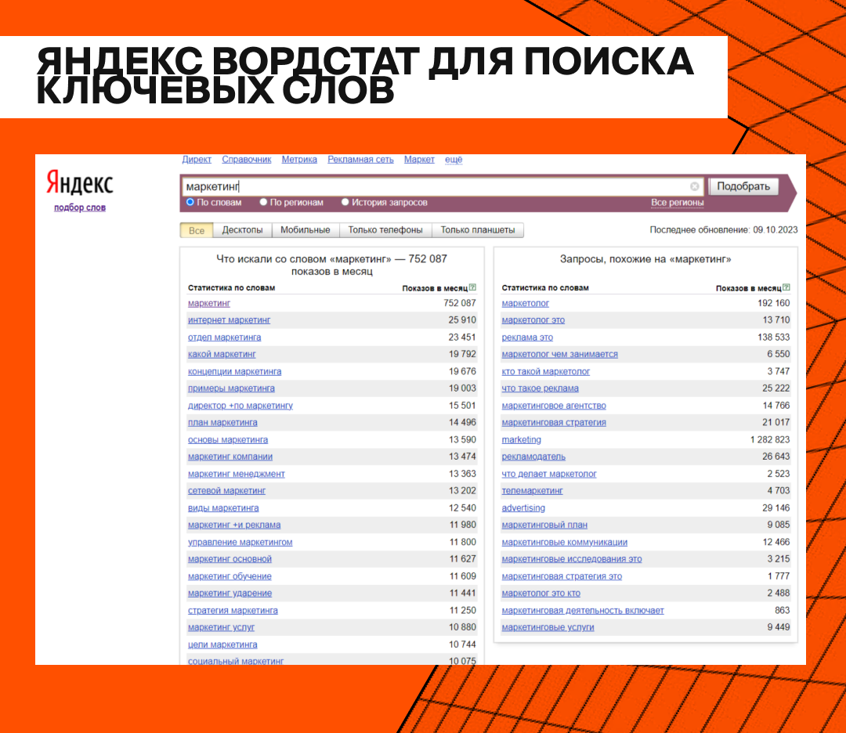
Task: Click the Яндекс logo
Action: (80, 182)
